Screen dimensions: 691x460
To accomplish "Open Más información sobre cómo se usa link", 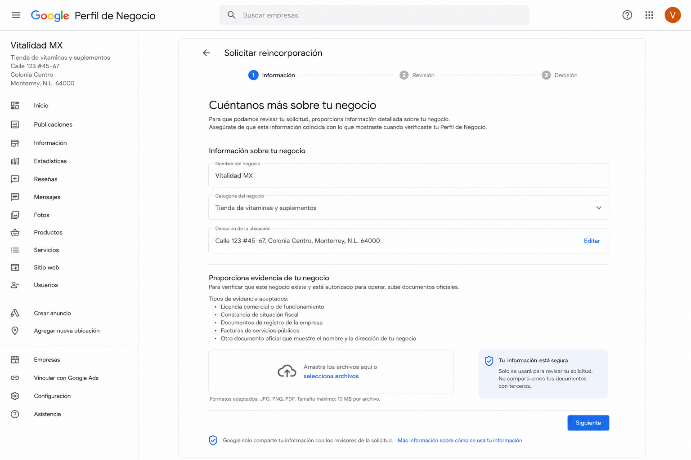I will (x=460, y=440).
